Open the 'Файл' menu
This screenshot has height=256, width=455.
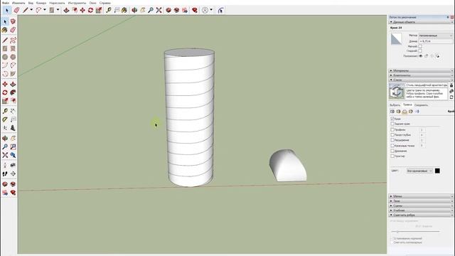click(x=6, y=3)
